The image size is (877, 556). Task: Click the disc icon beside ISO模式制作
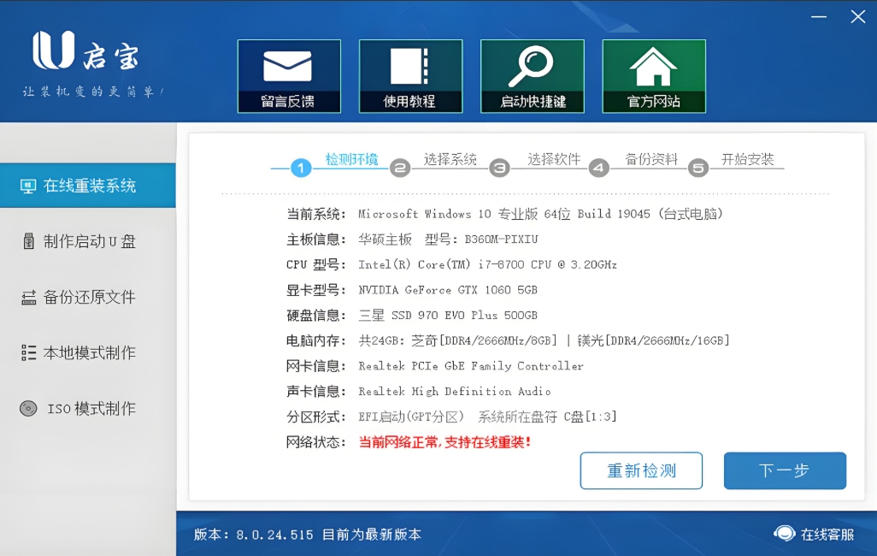pos(28,408)
